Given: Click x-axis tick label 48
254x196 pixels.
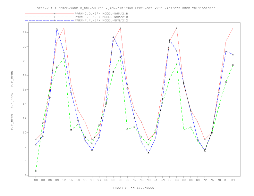Looking at the screenshot, I should (x=148, y=180).
